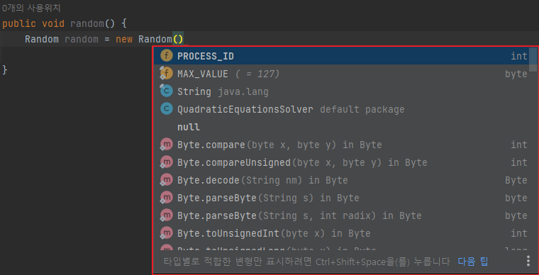539x275 pixels.
Task: Select Byte.parseByte(String s, int radix) suggestion
Action: [x=341, y=216]
